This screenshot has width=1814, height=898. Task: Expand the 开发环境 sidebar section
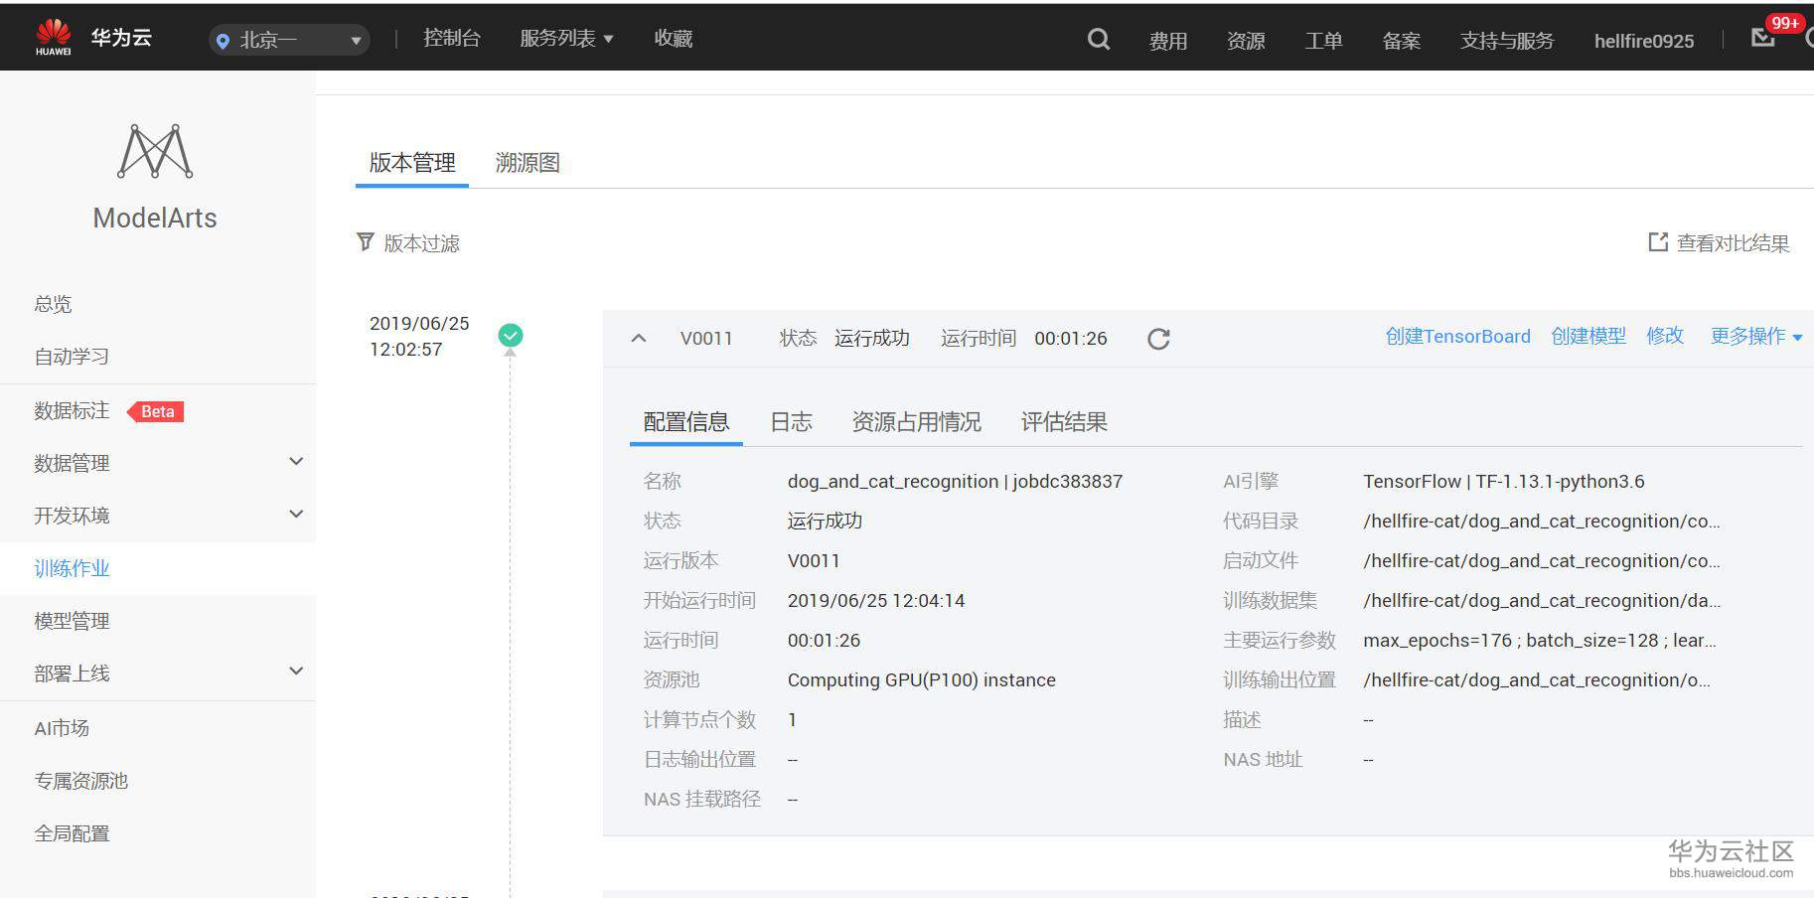tap(296, 514)
